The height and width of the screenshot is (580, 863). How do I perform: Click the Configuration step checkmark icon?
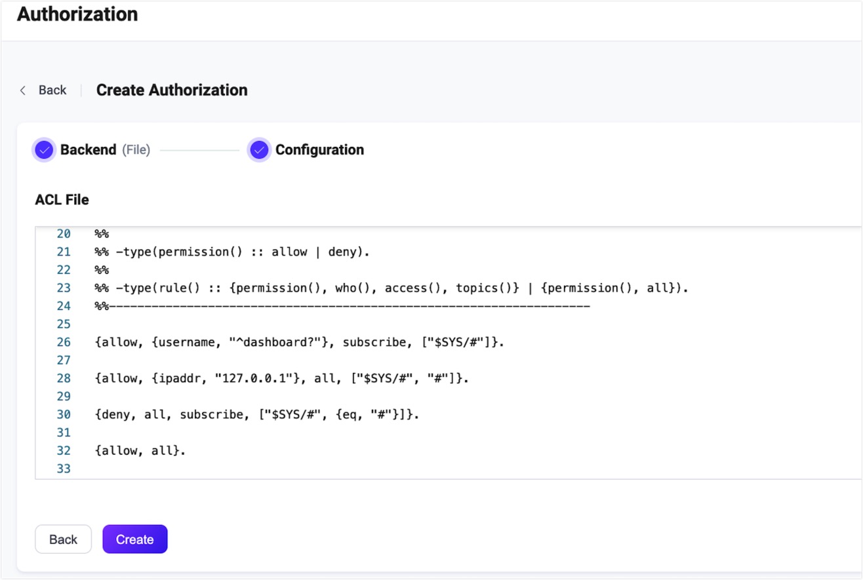259,150
